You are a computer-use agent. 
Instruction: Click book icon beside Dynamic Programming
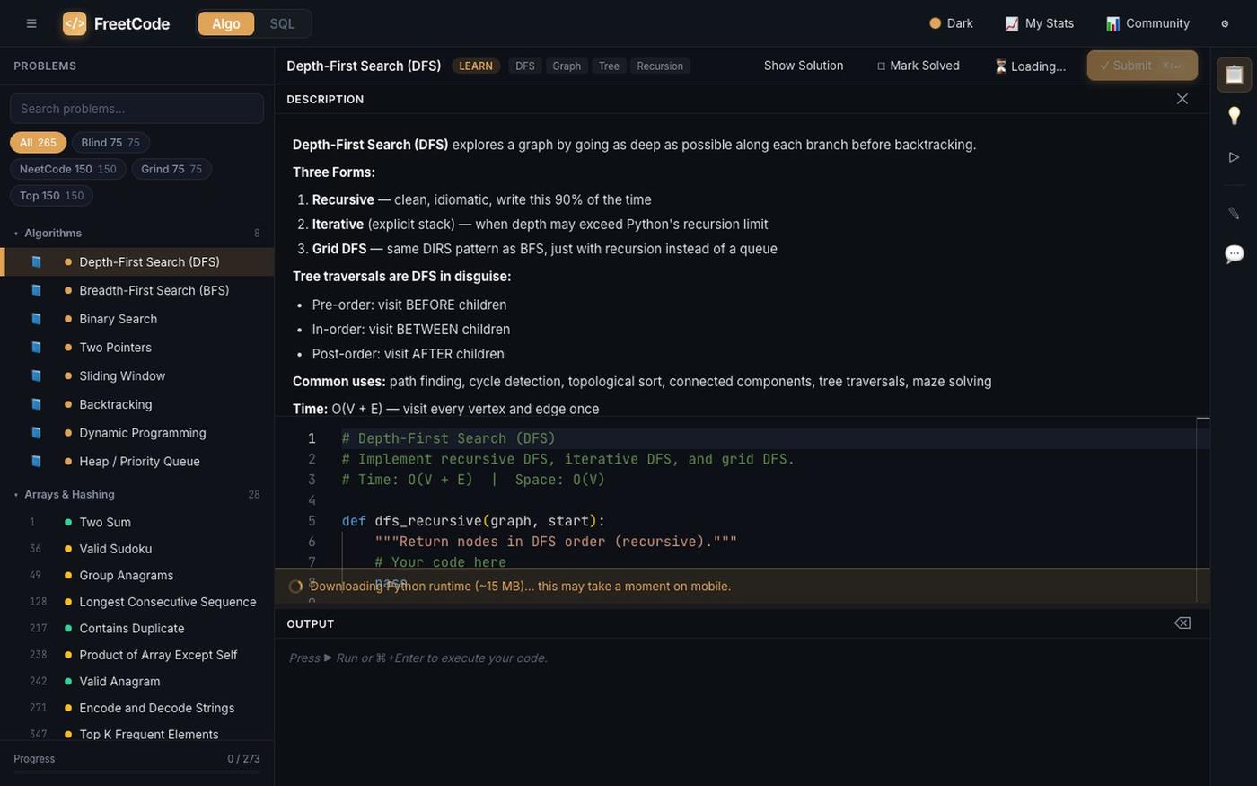(36, 433)
